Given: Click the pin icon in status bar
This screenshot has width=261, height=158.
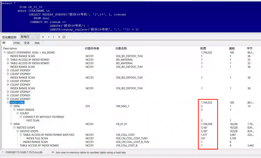Looking at the screenshot, I should [53, 152].
